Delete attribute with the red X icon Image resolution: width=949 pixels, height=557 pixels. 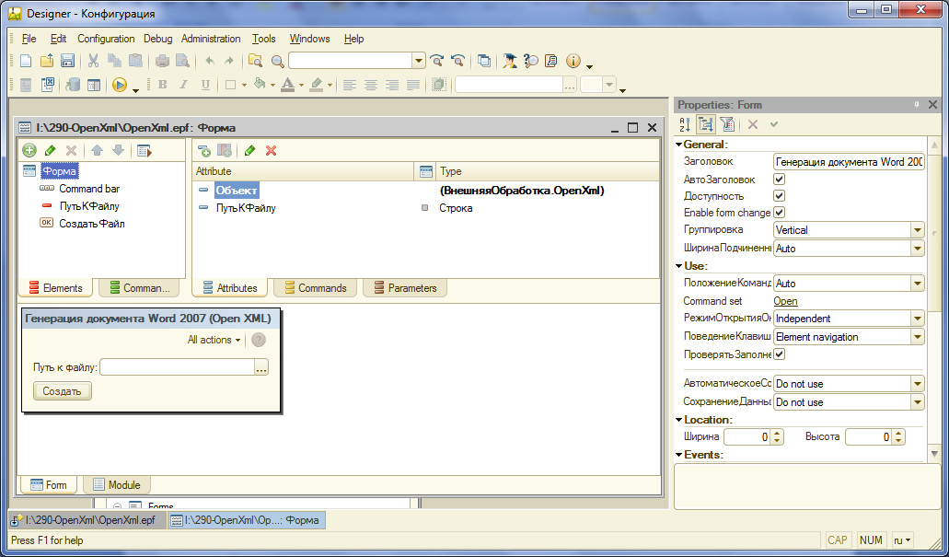(272, 150)
